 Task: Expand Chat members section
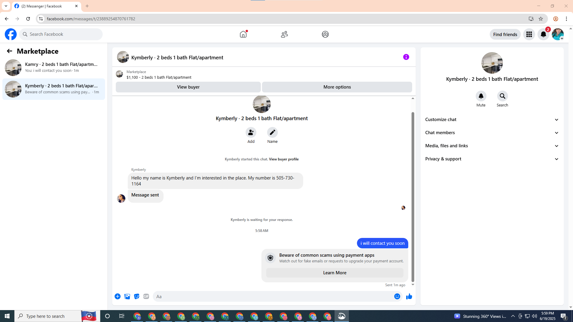point(492,133)
